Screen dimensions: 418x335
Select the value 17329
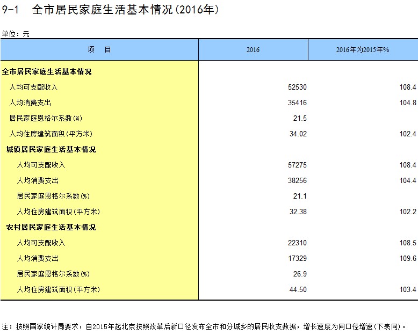tap(297, 258)
